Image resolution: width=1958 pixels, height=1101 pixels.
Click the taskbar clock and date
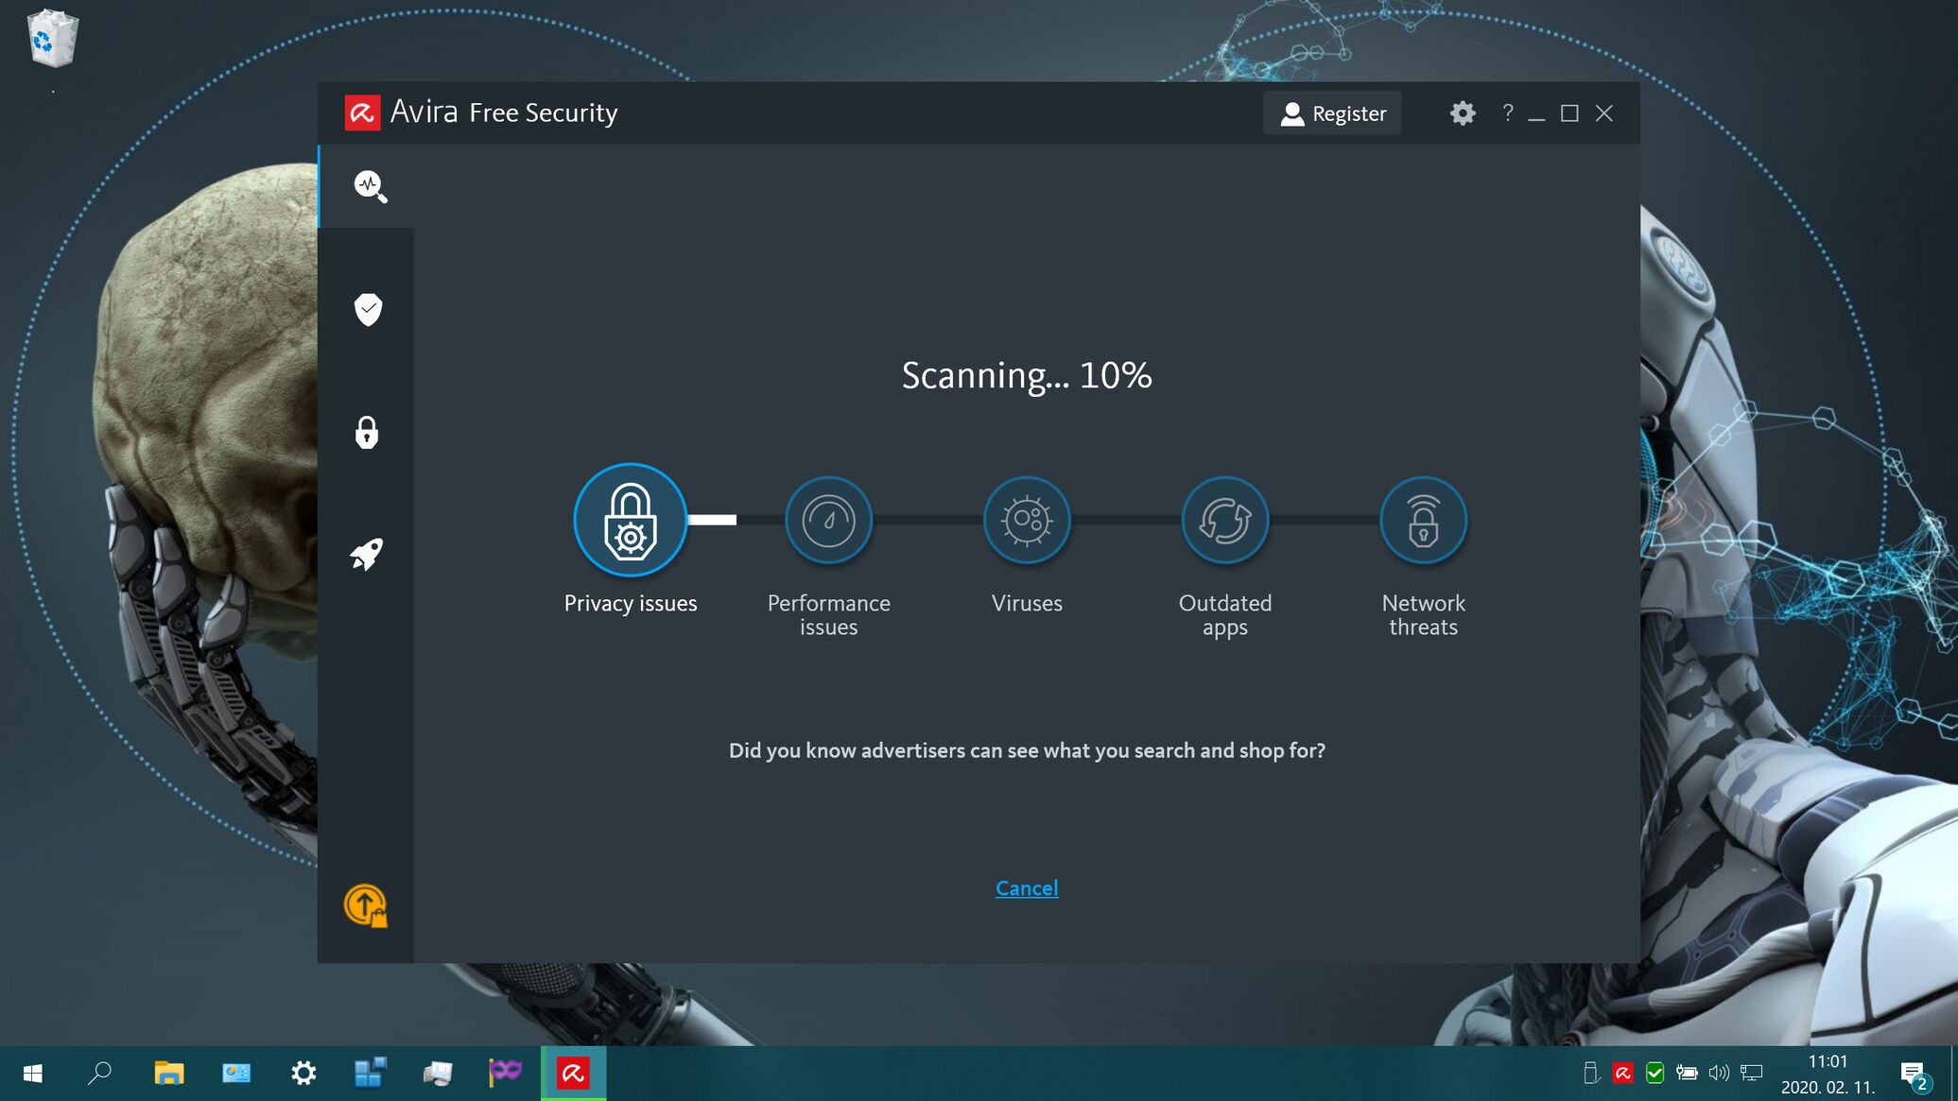(x=1828, y=1075)
